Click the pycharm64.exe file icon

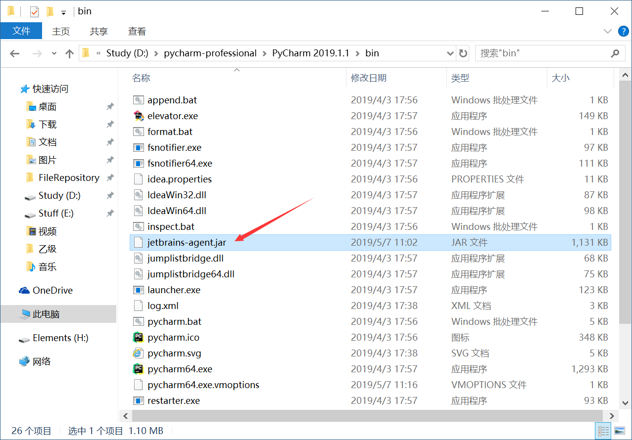click(x=138, y=369)
